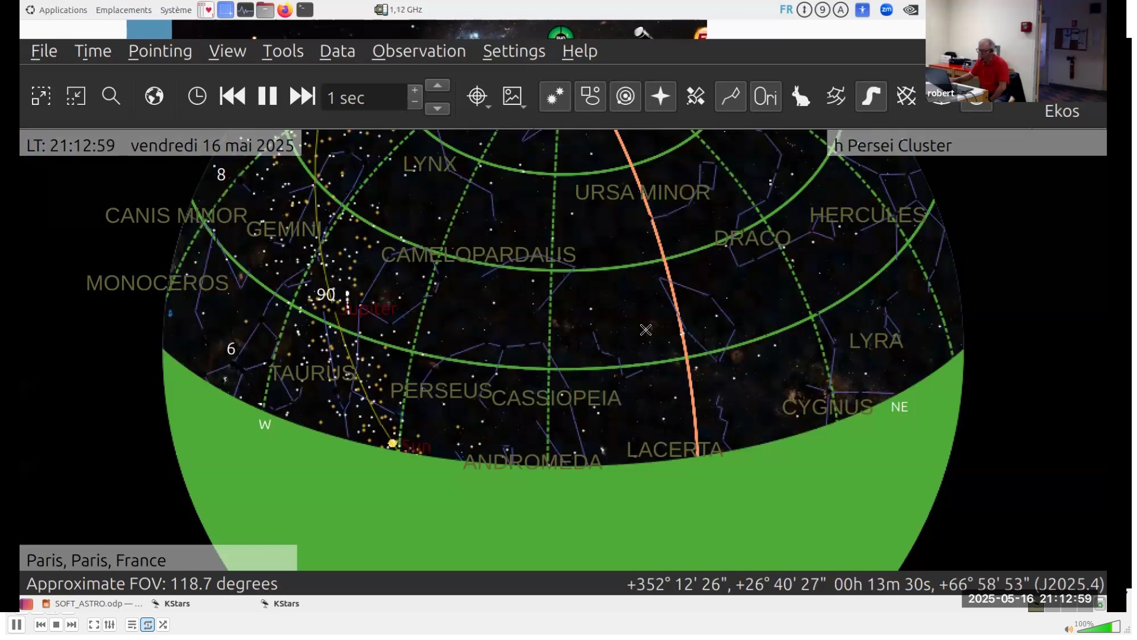Open the View menu

pyautogui.click(x=227, y=52)
